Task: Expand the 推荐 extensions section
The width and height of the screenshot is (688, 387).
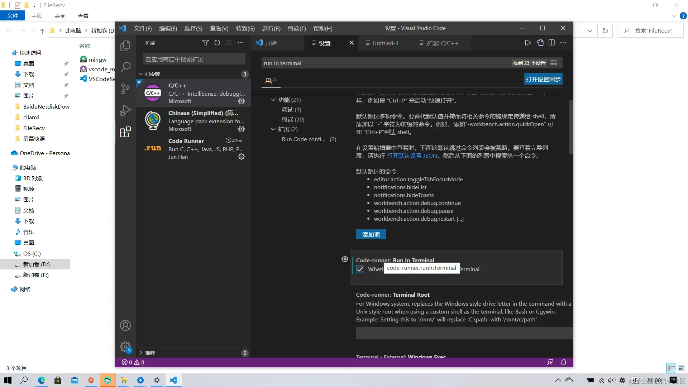Action: coord(141,353)
